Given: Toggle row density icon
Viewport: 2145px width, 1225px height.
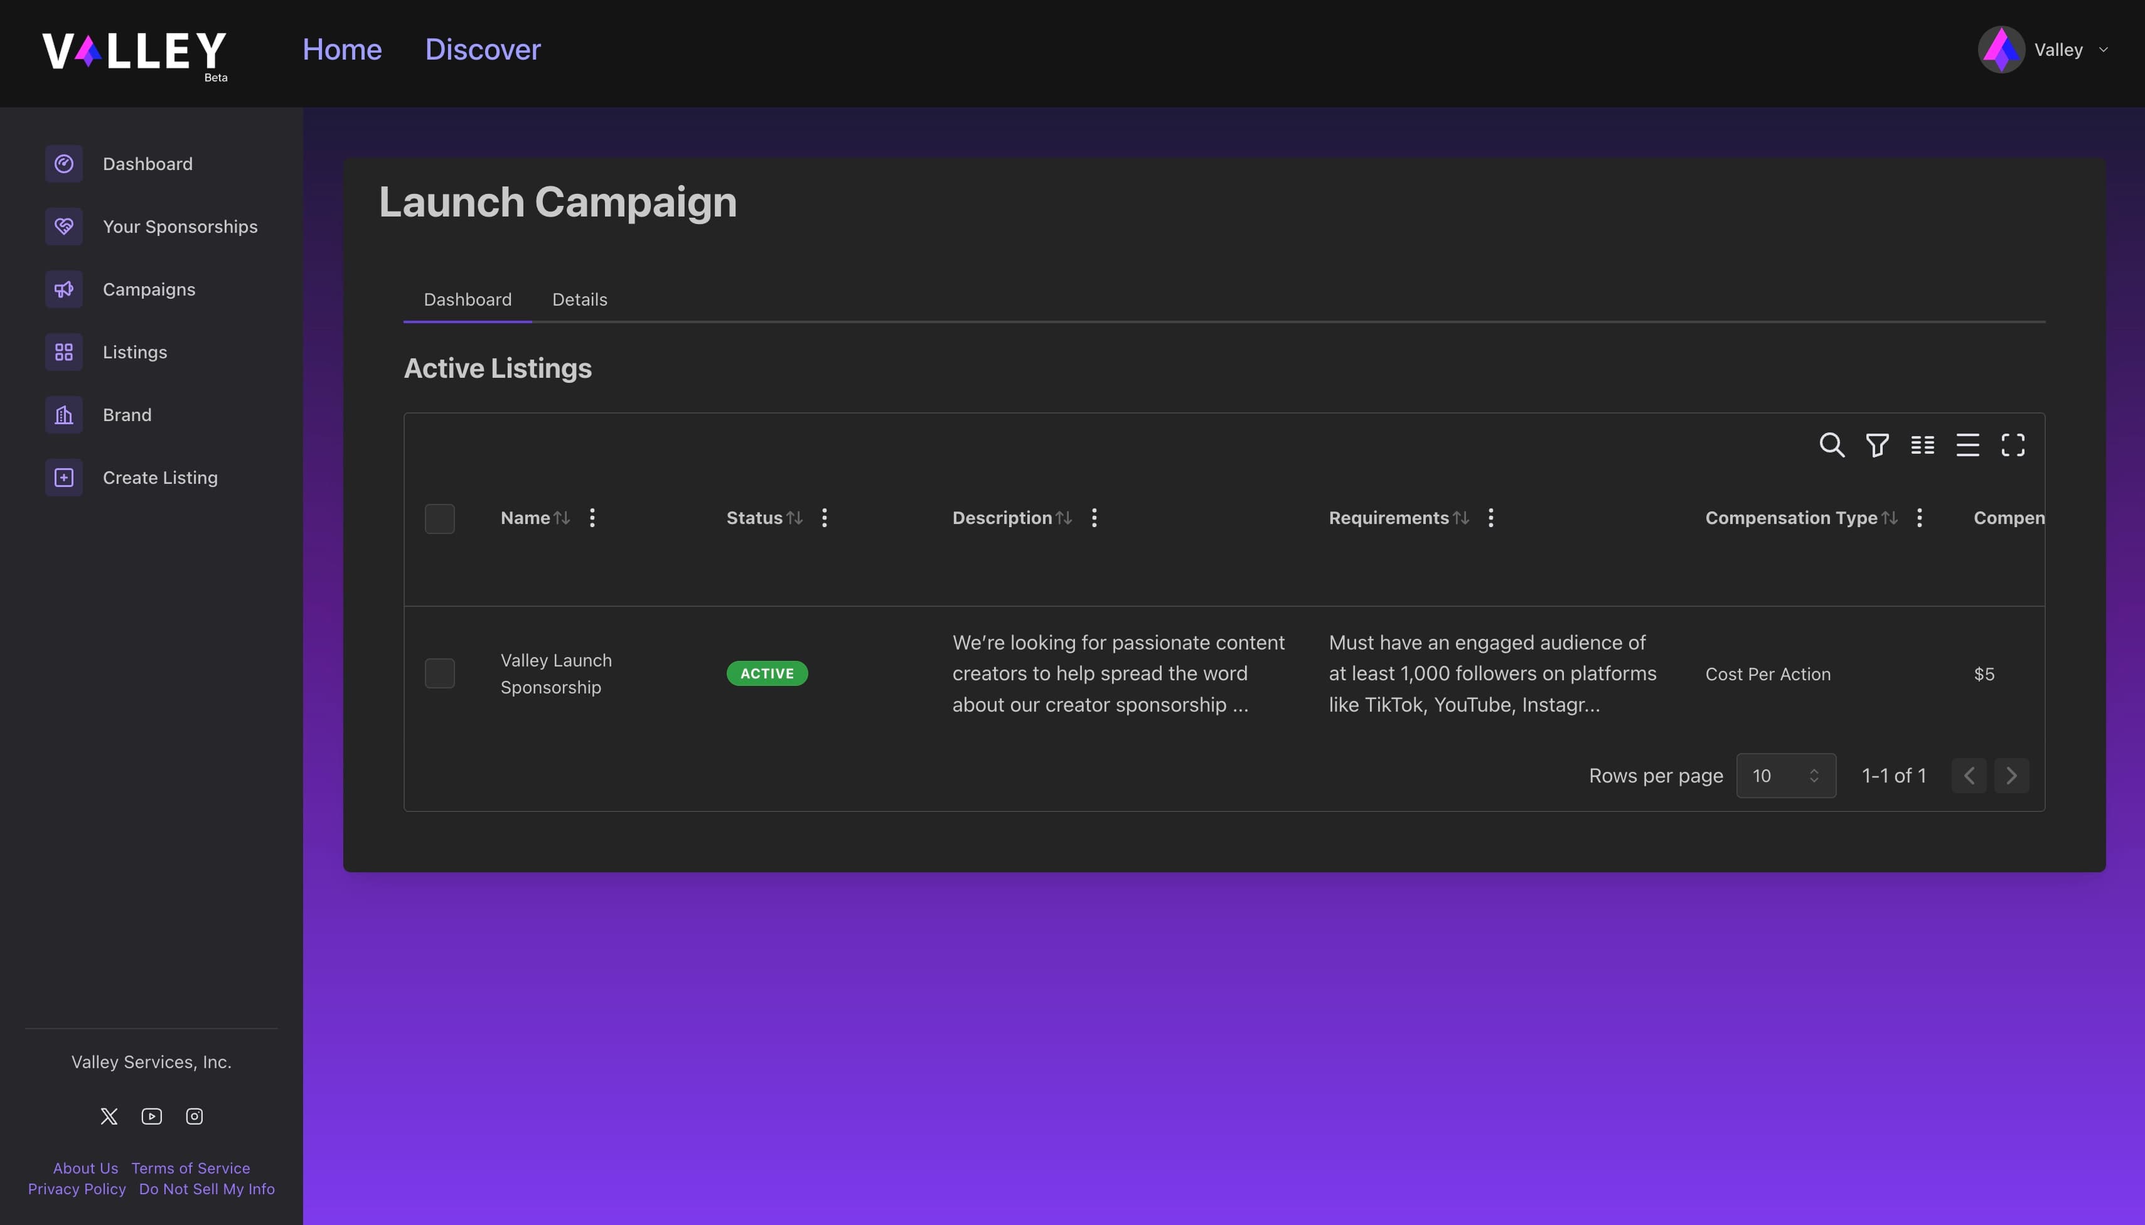Looking at the screenshot, I should click(1967, 445).
